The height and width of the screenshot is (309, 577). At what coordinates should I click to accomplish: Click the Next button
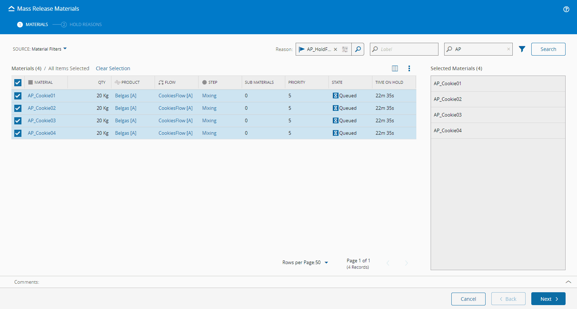(x=548, y=299)
